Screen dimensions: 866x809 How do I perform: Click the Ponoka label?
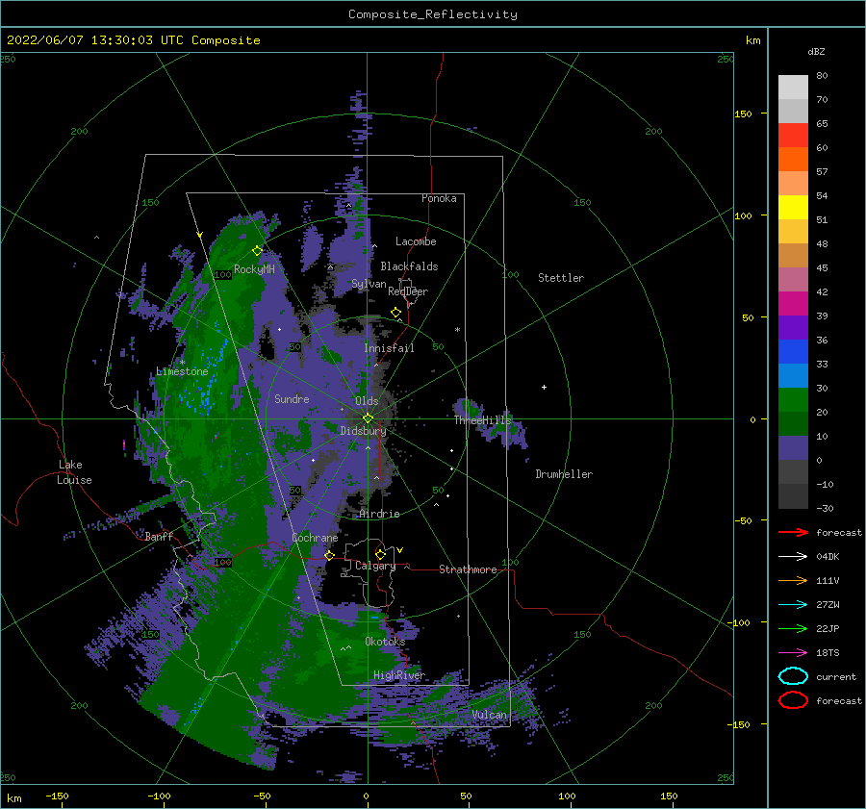point(439,198)
